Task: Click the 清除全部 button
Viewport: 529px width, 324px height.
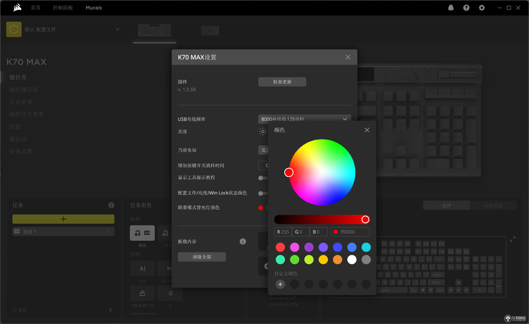Action: pyautogui.click(x=202, y=257)
